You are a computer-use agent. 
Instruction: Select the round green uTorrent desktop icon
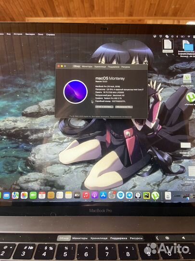[x=190, y=97]
